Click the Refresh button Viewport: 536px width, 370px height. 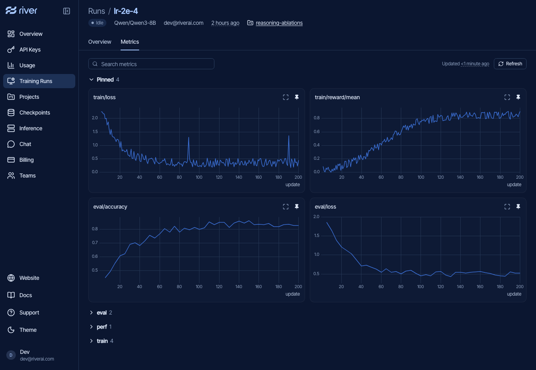tap(510, 64)
